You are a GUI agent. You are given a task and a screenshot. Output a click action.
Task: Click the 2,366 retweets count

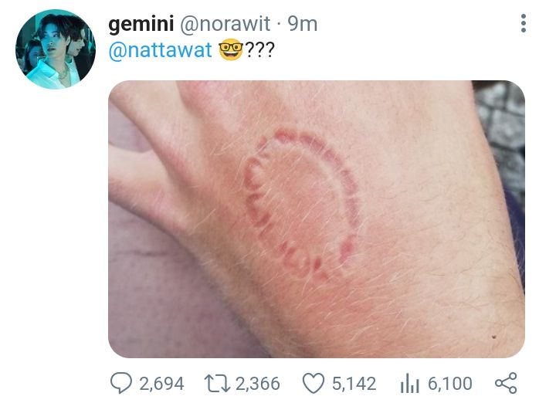coord(258,384)
